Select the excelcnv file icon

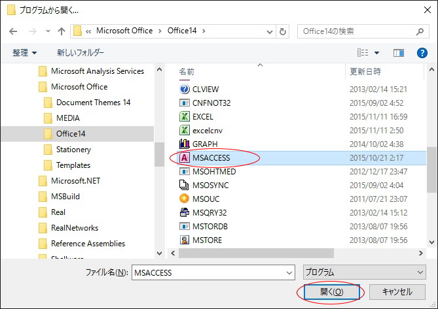click(x=185, y=130)
